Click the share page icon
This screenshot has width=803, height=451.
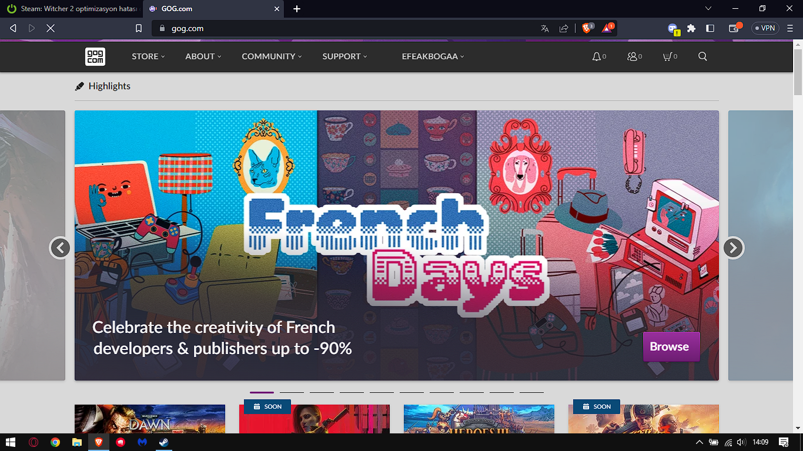(x=564, y=28)
